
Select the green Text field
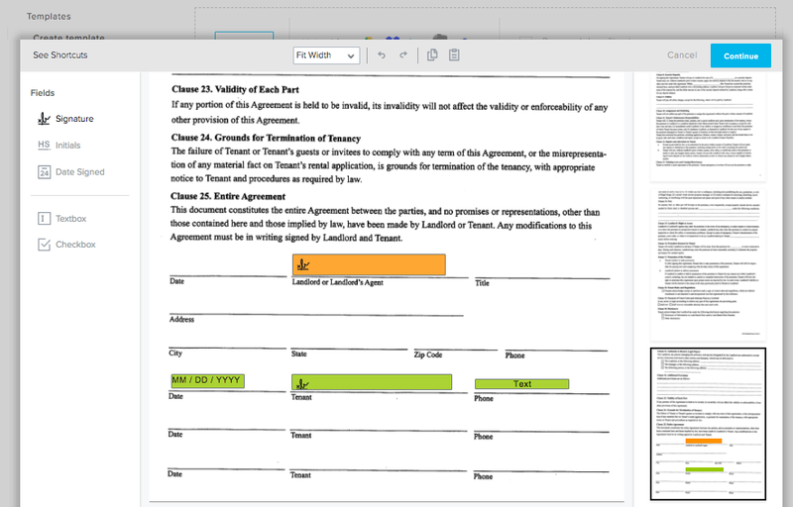click(521, 384)
